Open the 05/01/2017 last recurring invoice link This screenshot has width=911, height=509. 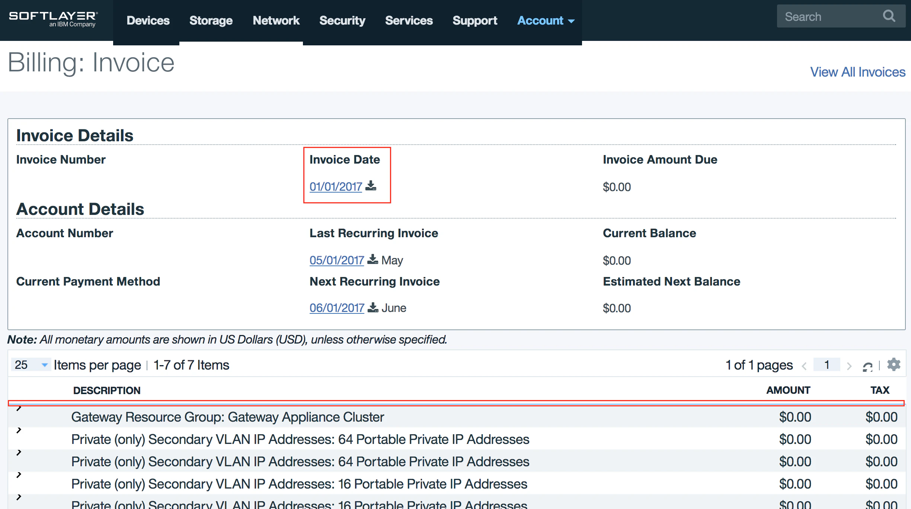pyautogui.click(x=337, y=260)
